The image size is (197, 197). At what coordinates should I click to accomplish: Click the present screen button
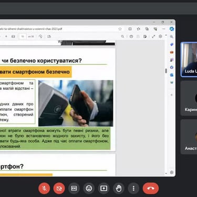pyautogui.click(x=103, y=189)
